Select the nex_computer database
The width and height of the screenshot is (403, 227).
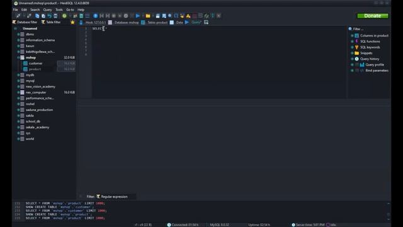(x=36, y=93)
